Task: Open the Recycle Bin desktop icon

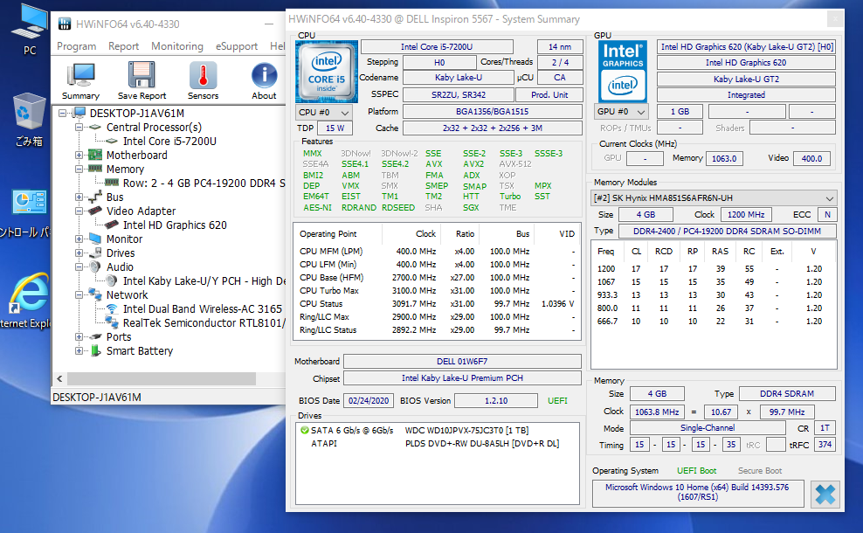Action: (29, 112)
